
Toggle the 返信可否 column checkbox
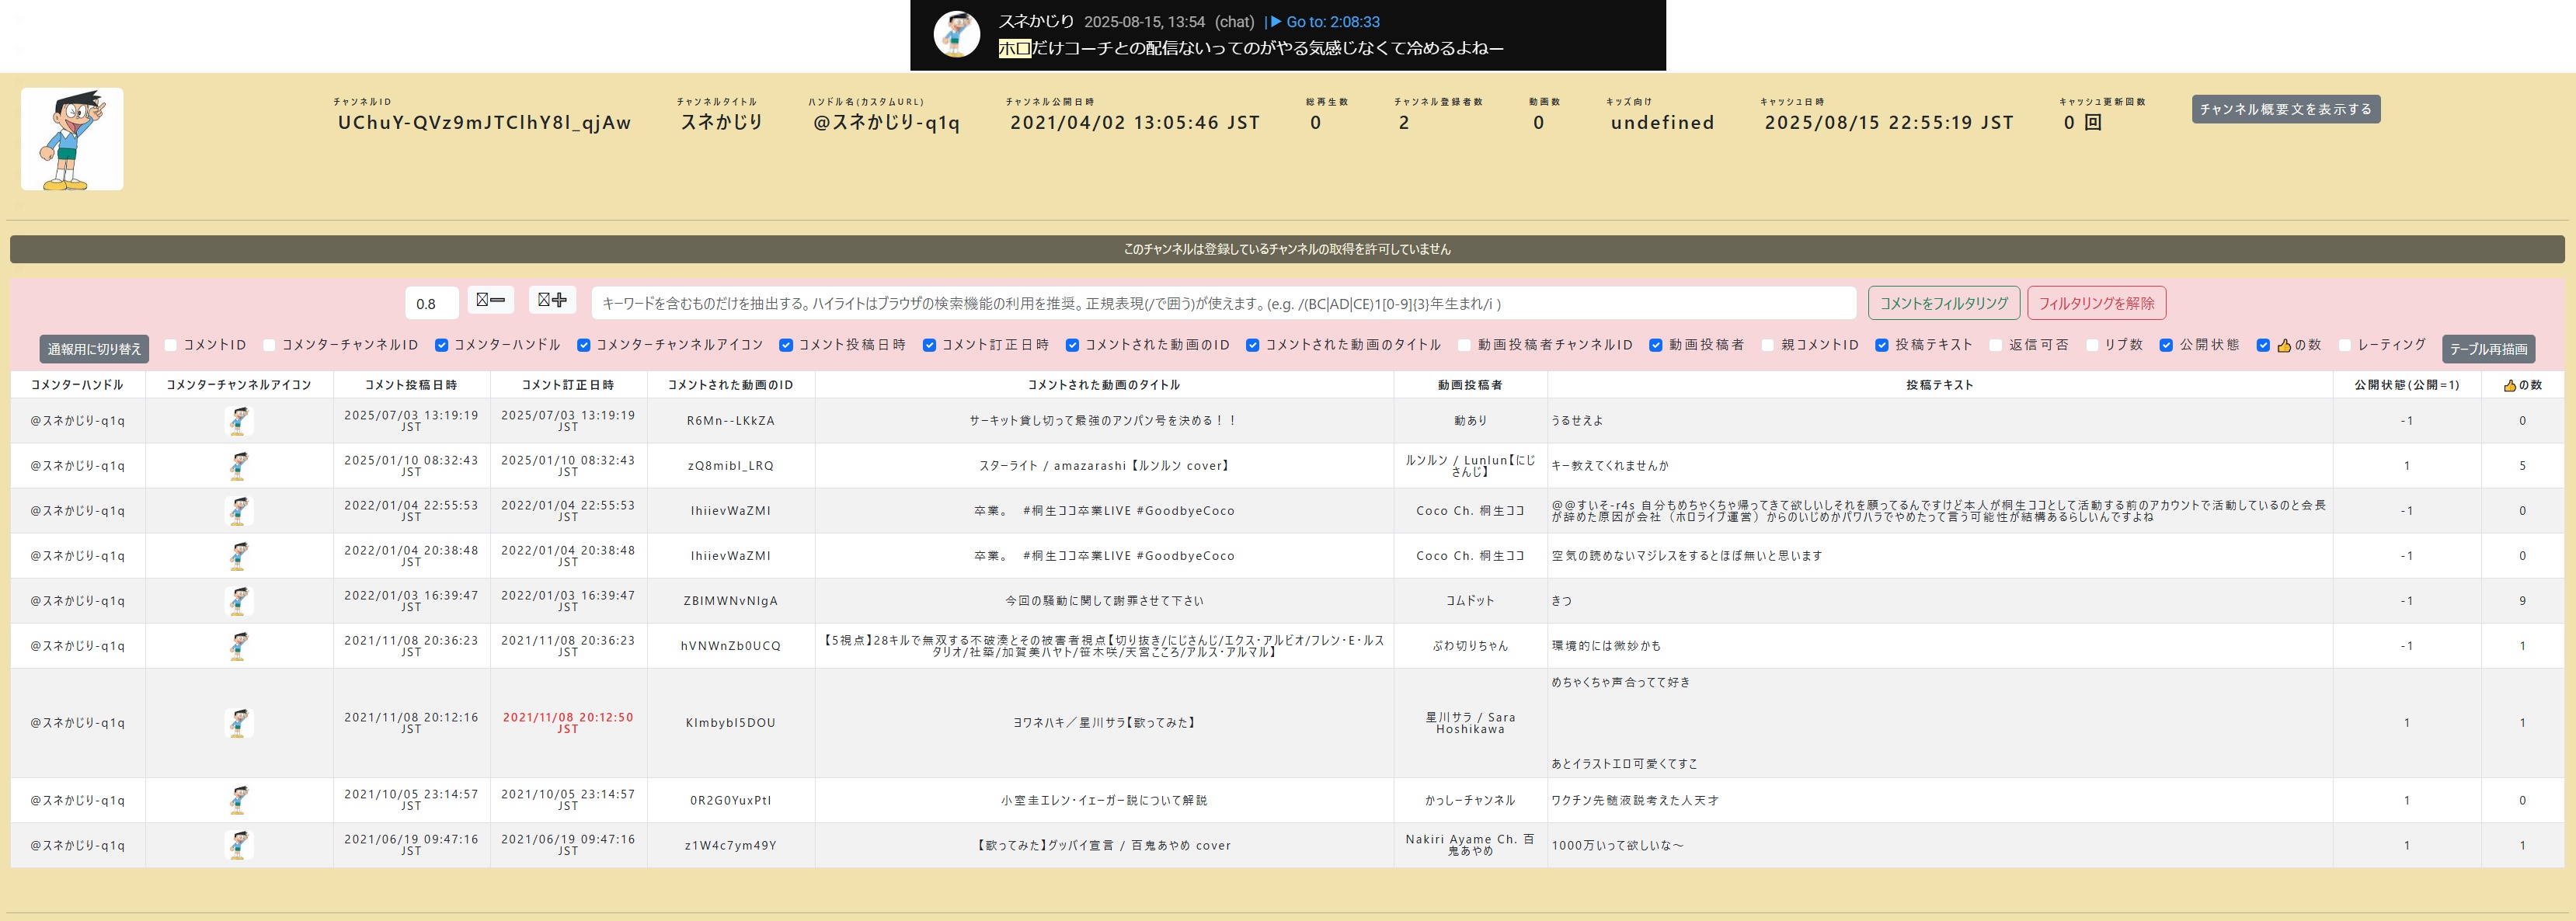click(1995, 345)
